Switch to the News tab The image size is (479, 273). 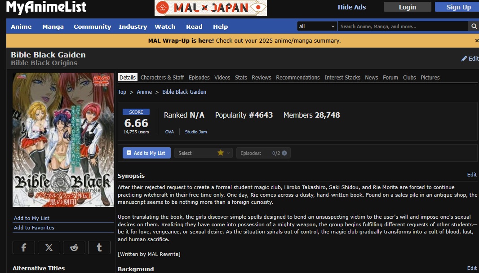tap(372, 78)
